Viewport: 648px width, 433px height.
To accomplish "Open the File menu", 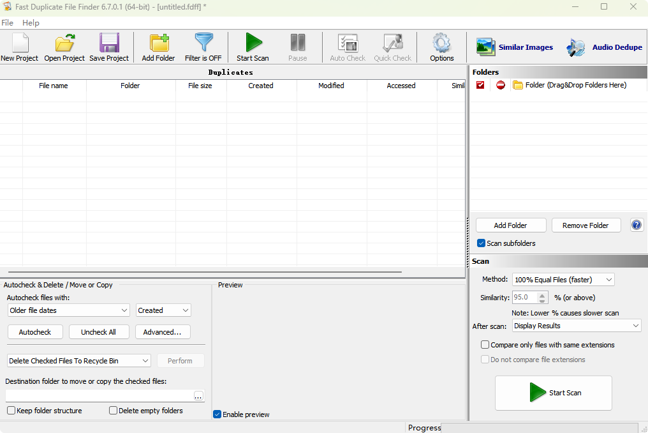I will pos(8,22).
